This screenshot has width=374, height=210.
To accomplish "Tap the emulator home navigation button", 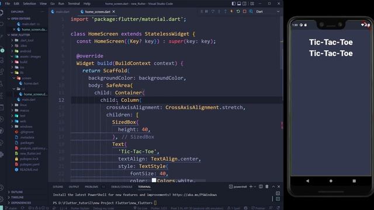I will tap(331, 181).
